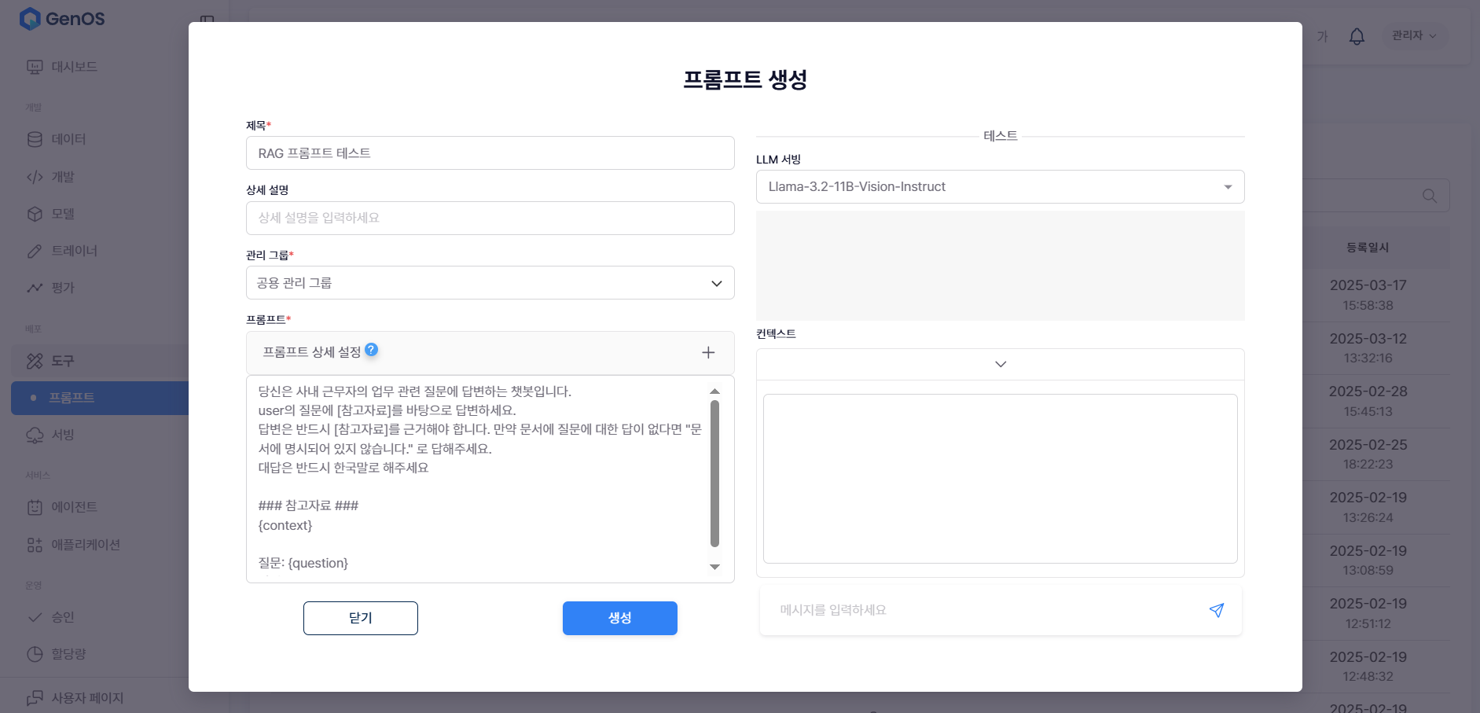Click the 생성 button
Screen dimensions: 1480x713
[x=619, y=618]
